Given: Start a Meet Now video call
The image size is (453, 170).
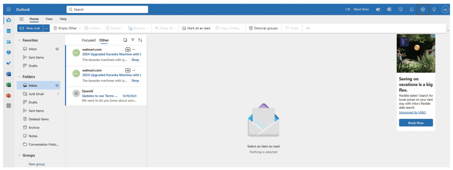Looking at the screenshot, I should (x=357, y=10).
